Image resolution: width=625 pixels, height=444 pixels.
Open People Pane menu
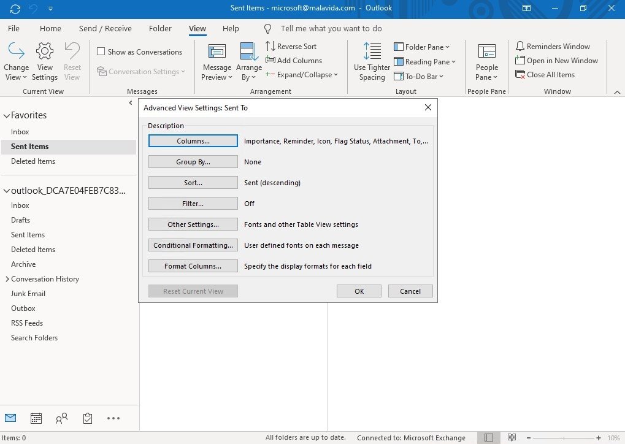point(486,61)
